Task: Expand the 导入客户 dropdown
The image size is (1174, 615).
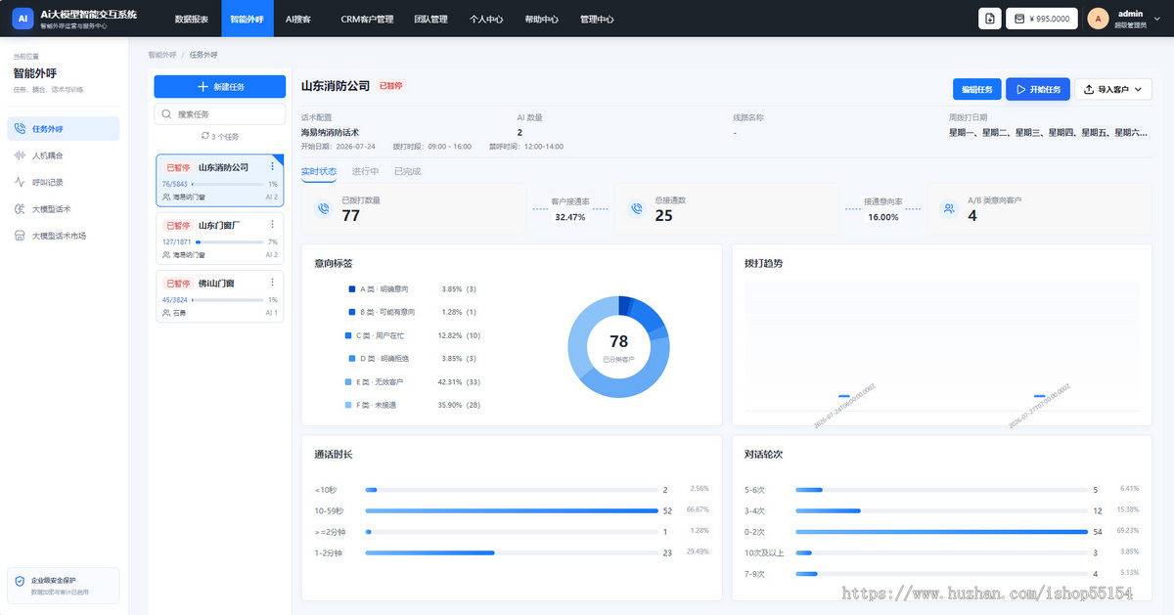Action: pos(1113,89)
